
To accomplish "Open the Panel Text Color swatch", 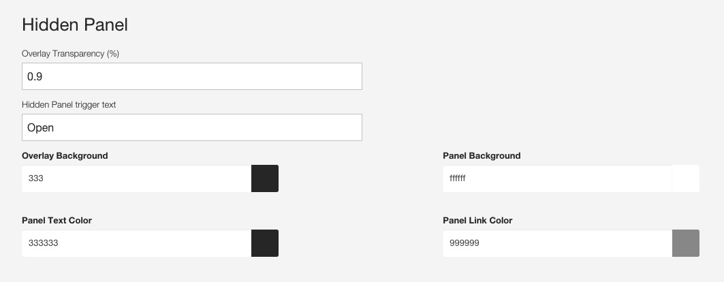I will [x=265, y=242].
